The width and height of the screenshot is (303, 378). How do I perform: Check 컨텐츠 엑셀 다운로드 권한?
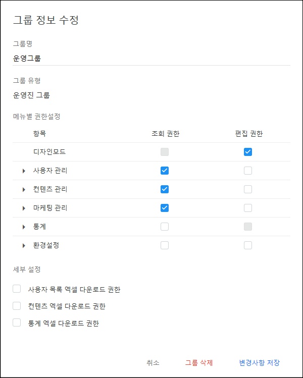pos(17,306)
